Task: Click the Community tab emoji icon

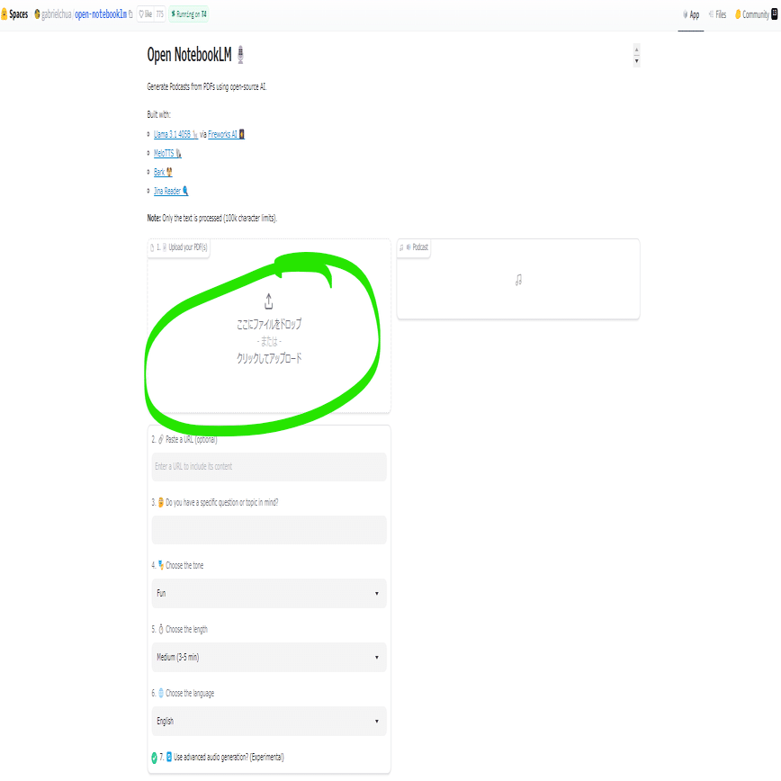Action: pos(738,14)
